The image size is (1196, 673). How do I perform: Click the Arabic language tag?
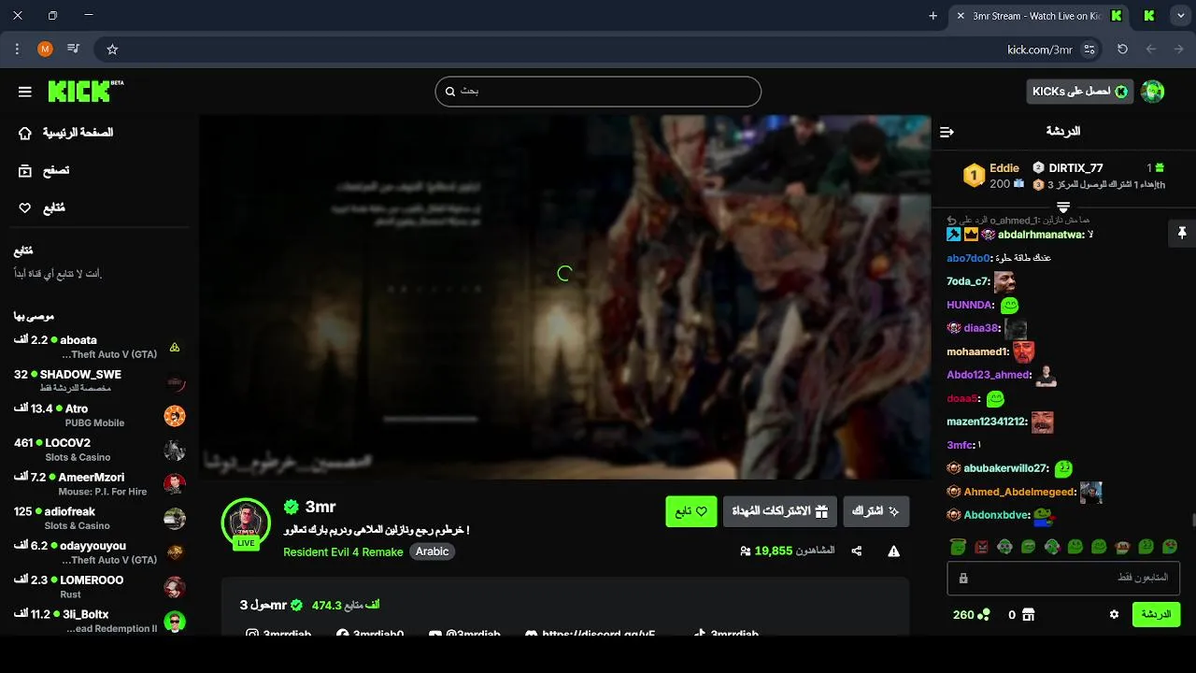pos(433,551)
